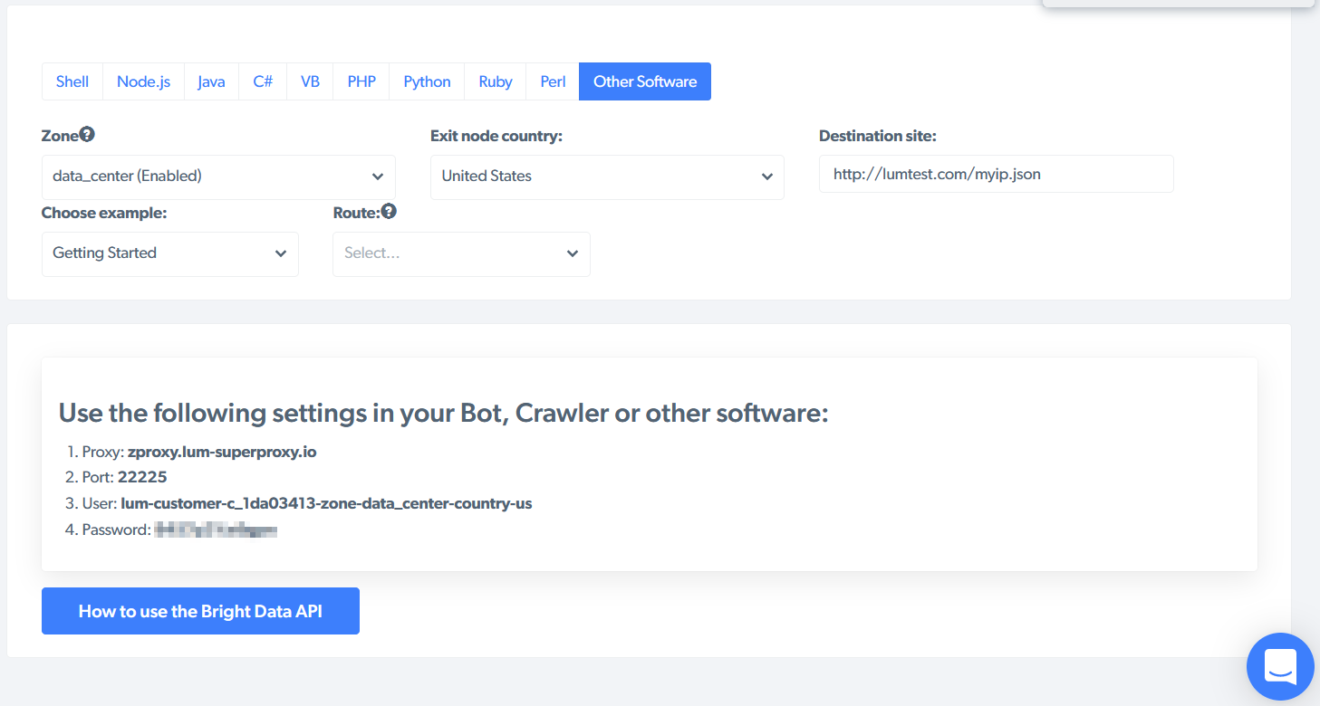Click the blurred password value
1320x706 pixels.
click(216, 529)
